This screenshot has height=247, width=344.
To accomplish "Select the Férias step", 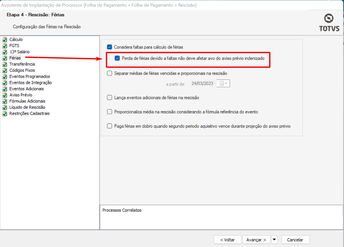I will (15, 58).
